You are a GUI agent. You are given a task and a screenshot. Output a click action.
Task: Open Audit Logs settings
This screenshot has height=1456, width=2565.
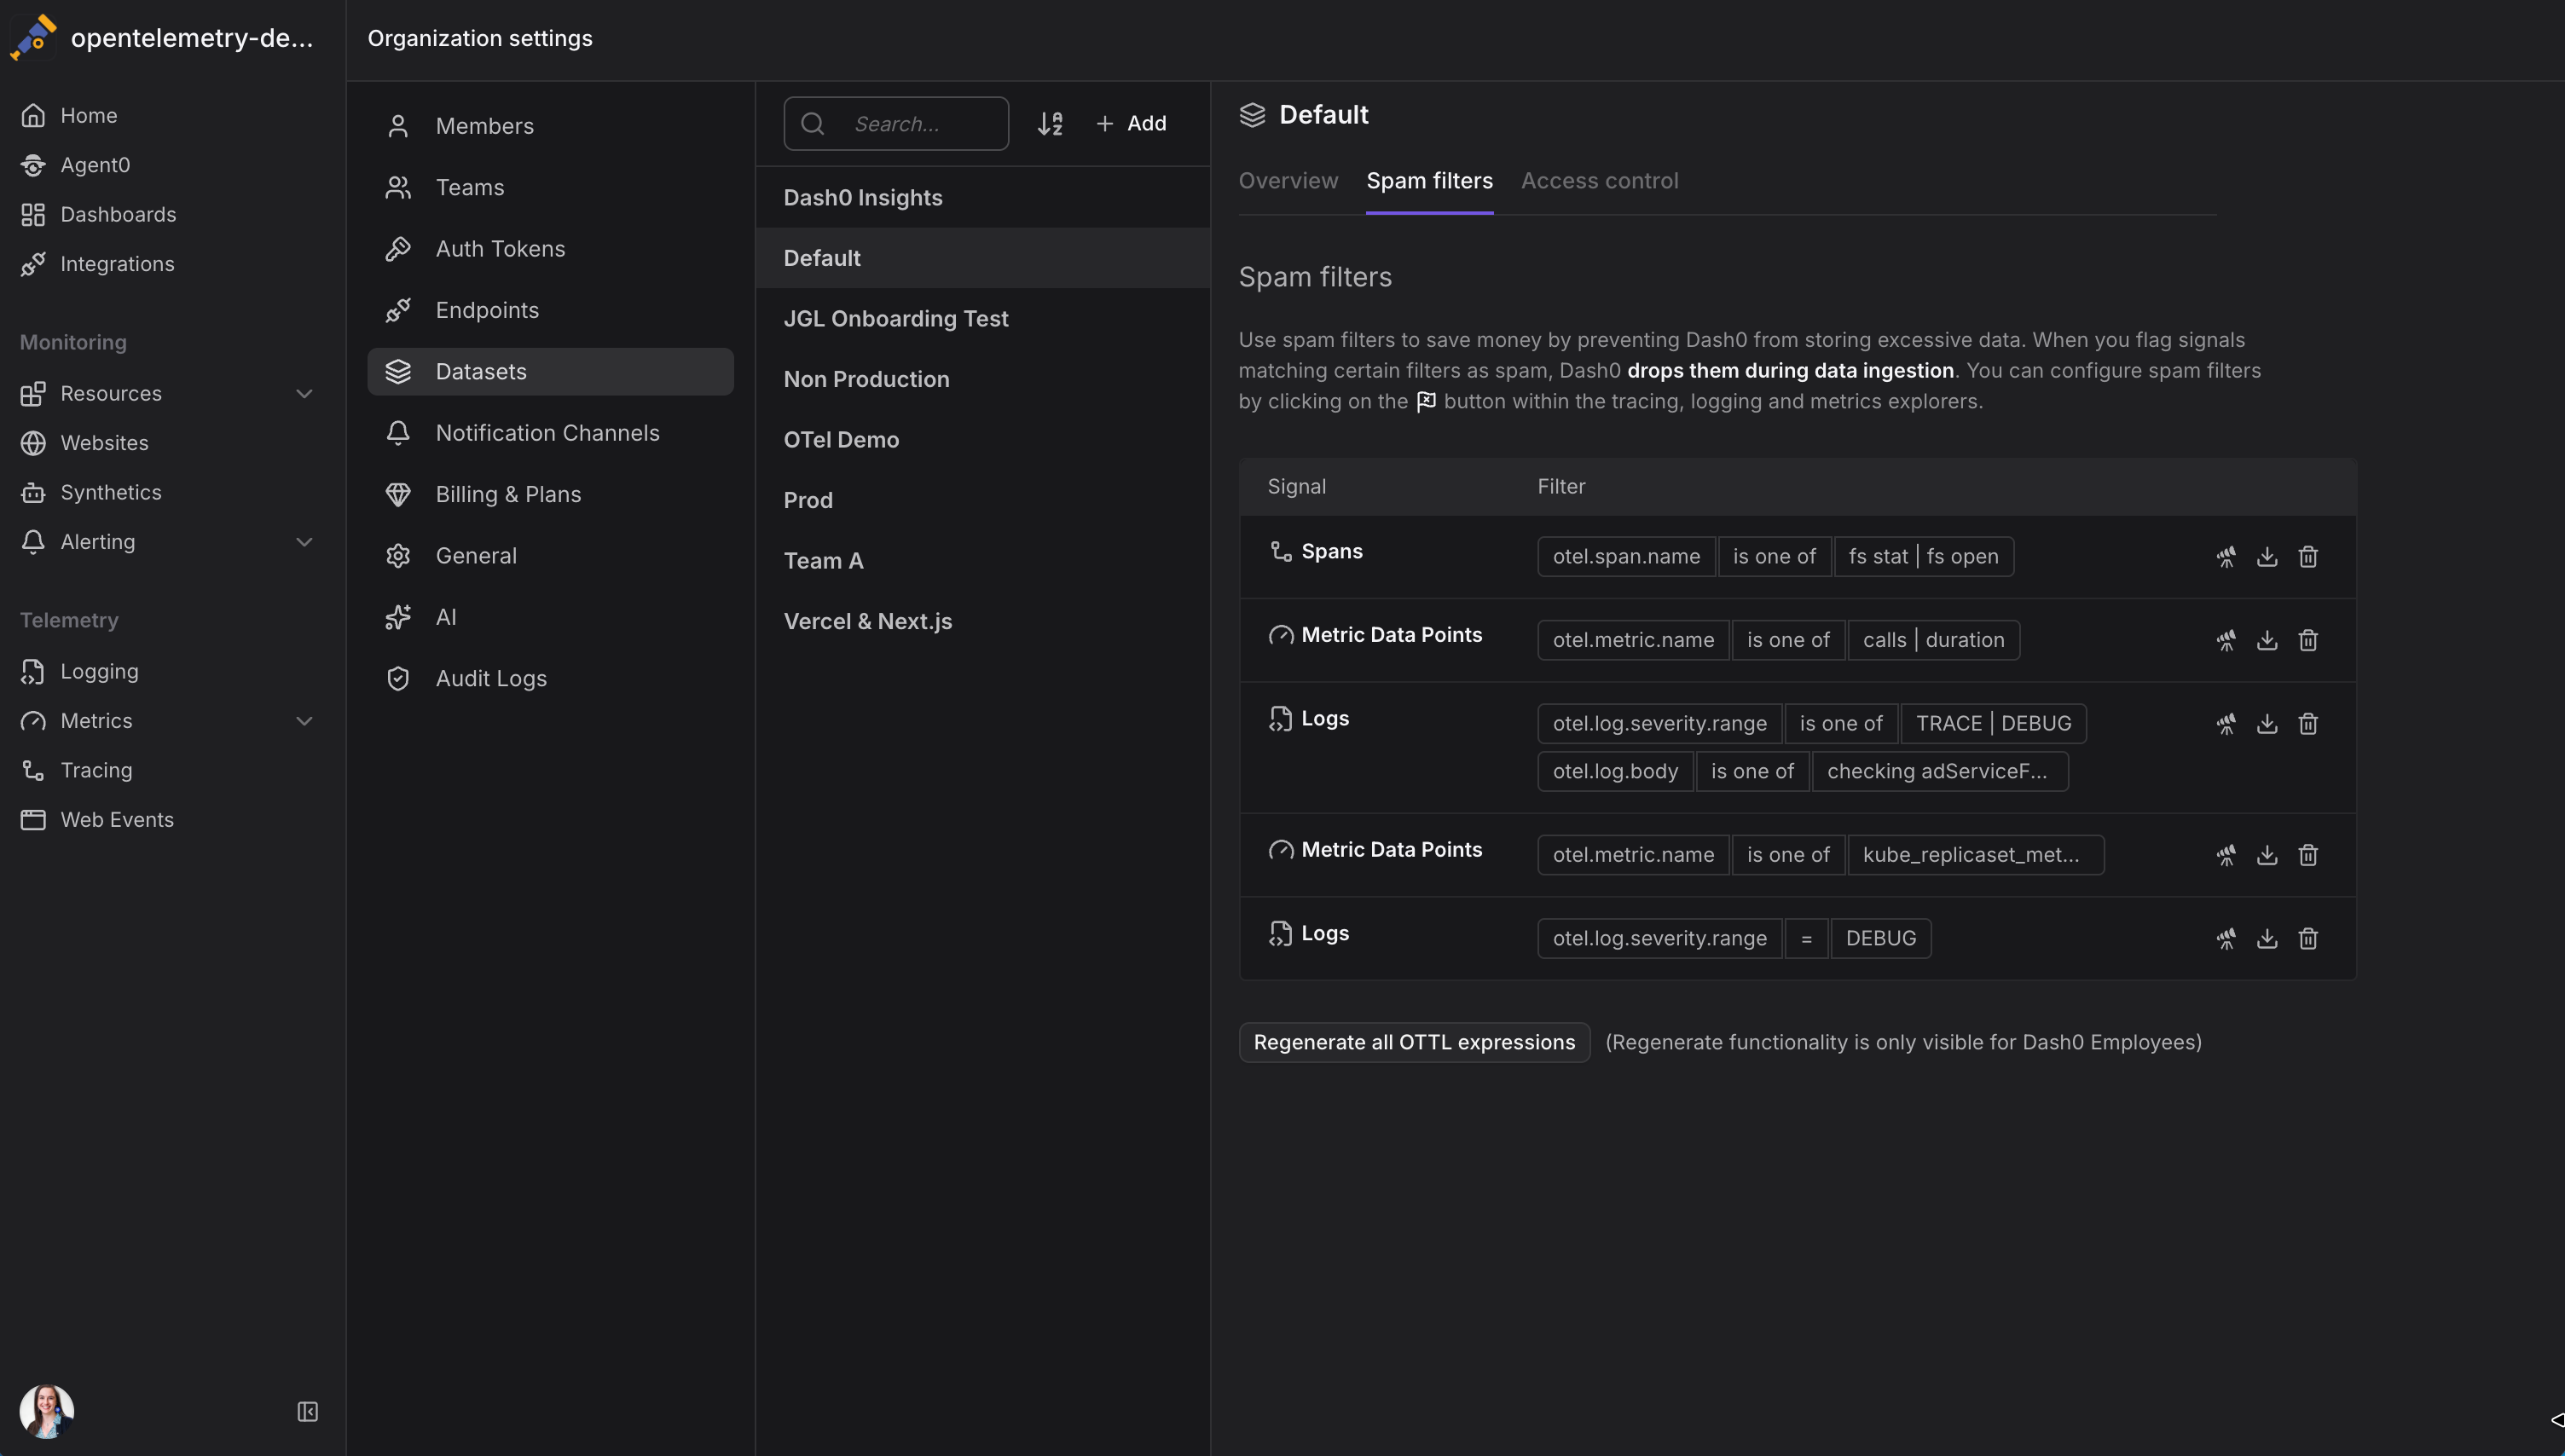(x=490, y=679)
